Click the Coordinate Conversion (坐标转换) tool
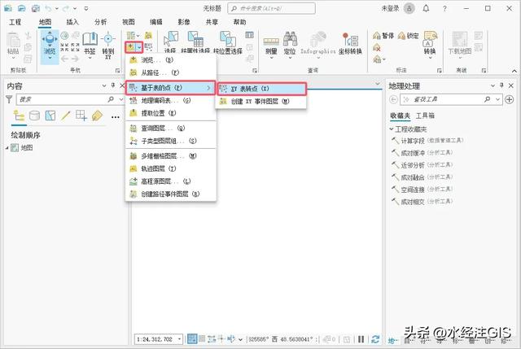This screenshot has width=521, height=349. (350, 43)
